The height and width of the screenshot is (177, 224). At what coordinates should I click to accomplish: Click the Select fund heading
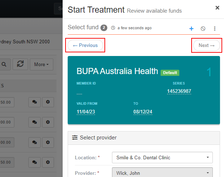(83, 27)
